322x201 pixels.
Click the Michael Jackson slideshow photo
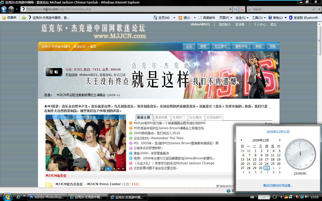(86, 143)
